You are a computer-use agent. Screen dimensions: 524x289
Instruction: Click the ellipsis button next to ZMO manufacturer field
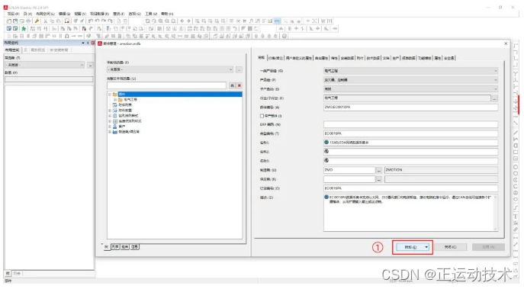pos(378,170)
